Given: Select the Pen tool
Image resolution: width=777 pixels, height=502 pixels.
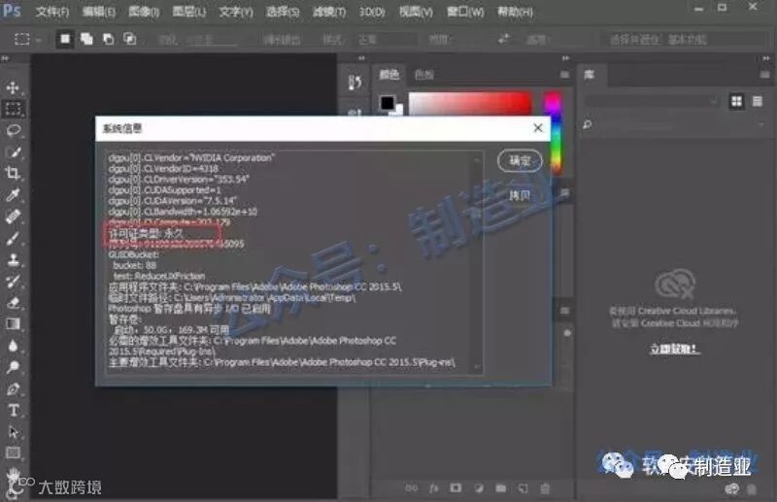Looking at the screenshot, I should tap(13, 388).
